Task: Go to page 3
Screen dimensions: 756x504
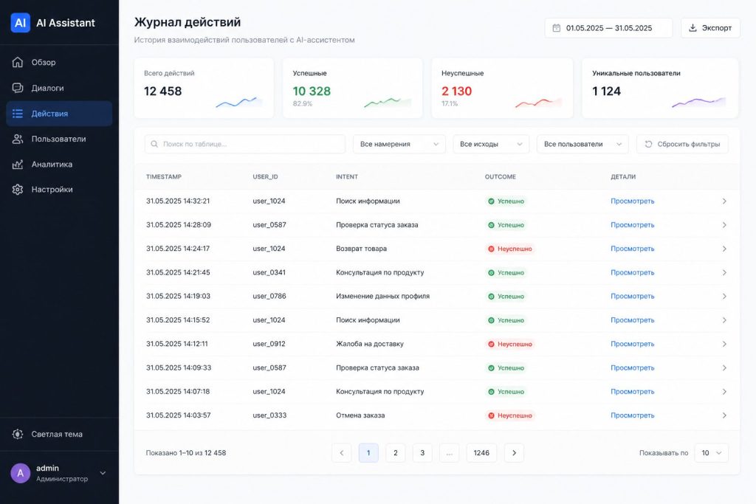Action: coord(422,453)
